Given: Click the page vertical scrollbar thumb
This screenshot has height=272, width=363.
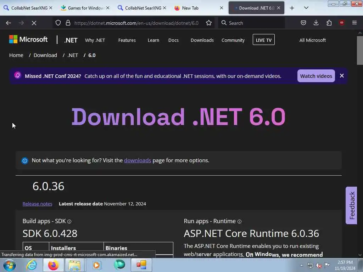Looking at the screenshot, I should (359, 50).
